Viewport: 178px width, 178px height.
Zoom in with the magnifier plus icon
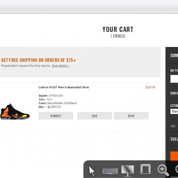click(x=163, y=170)
